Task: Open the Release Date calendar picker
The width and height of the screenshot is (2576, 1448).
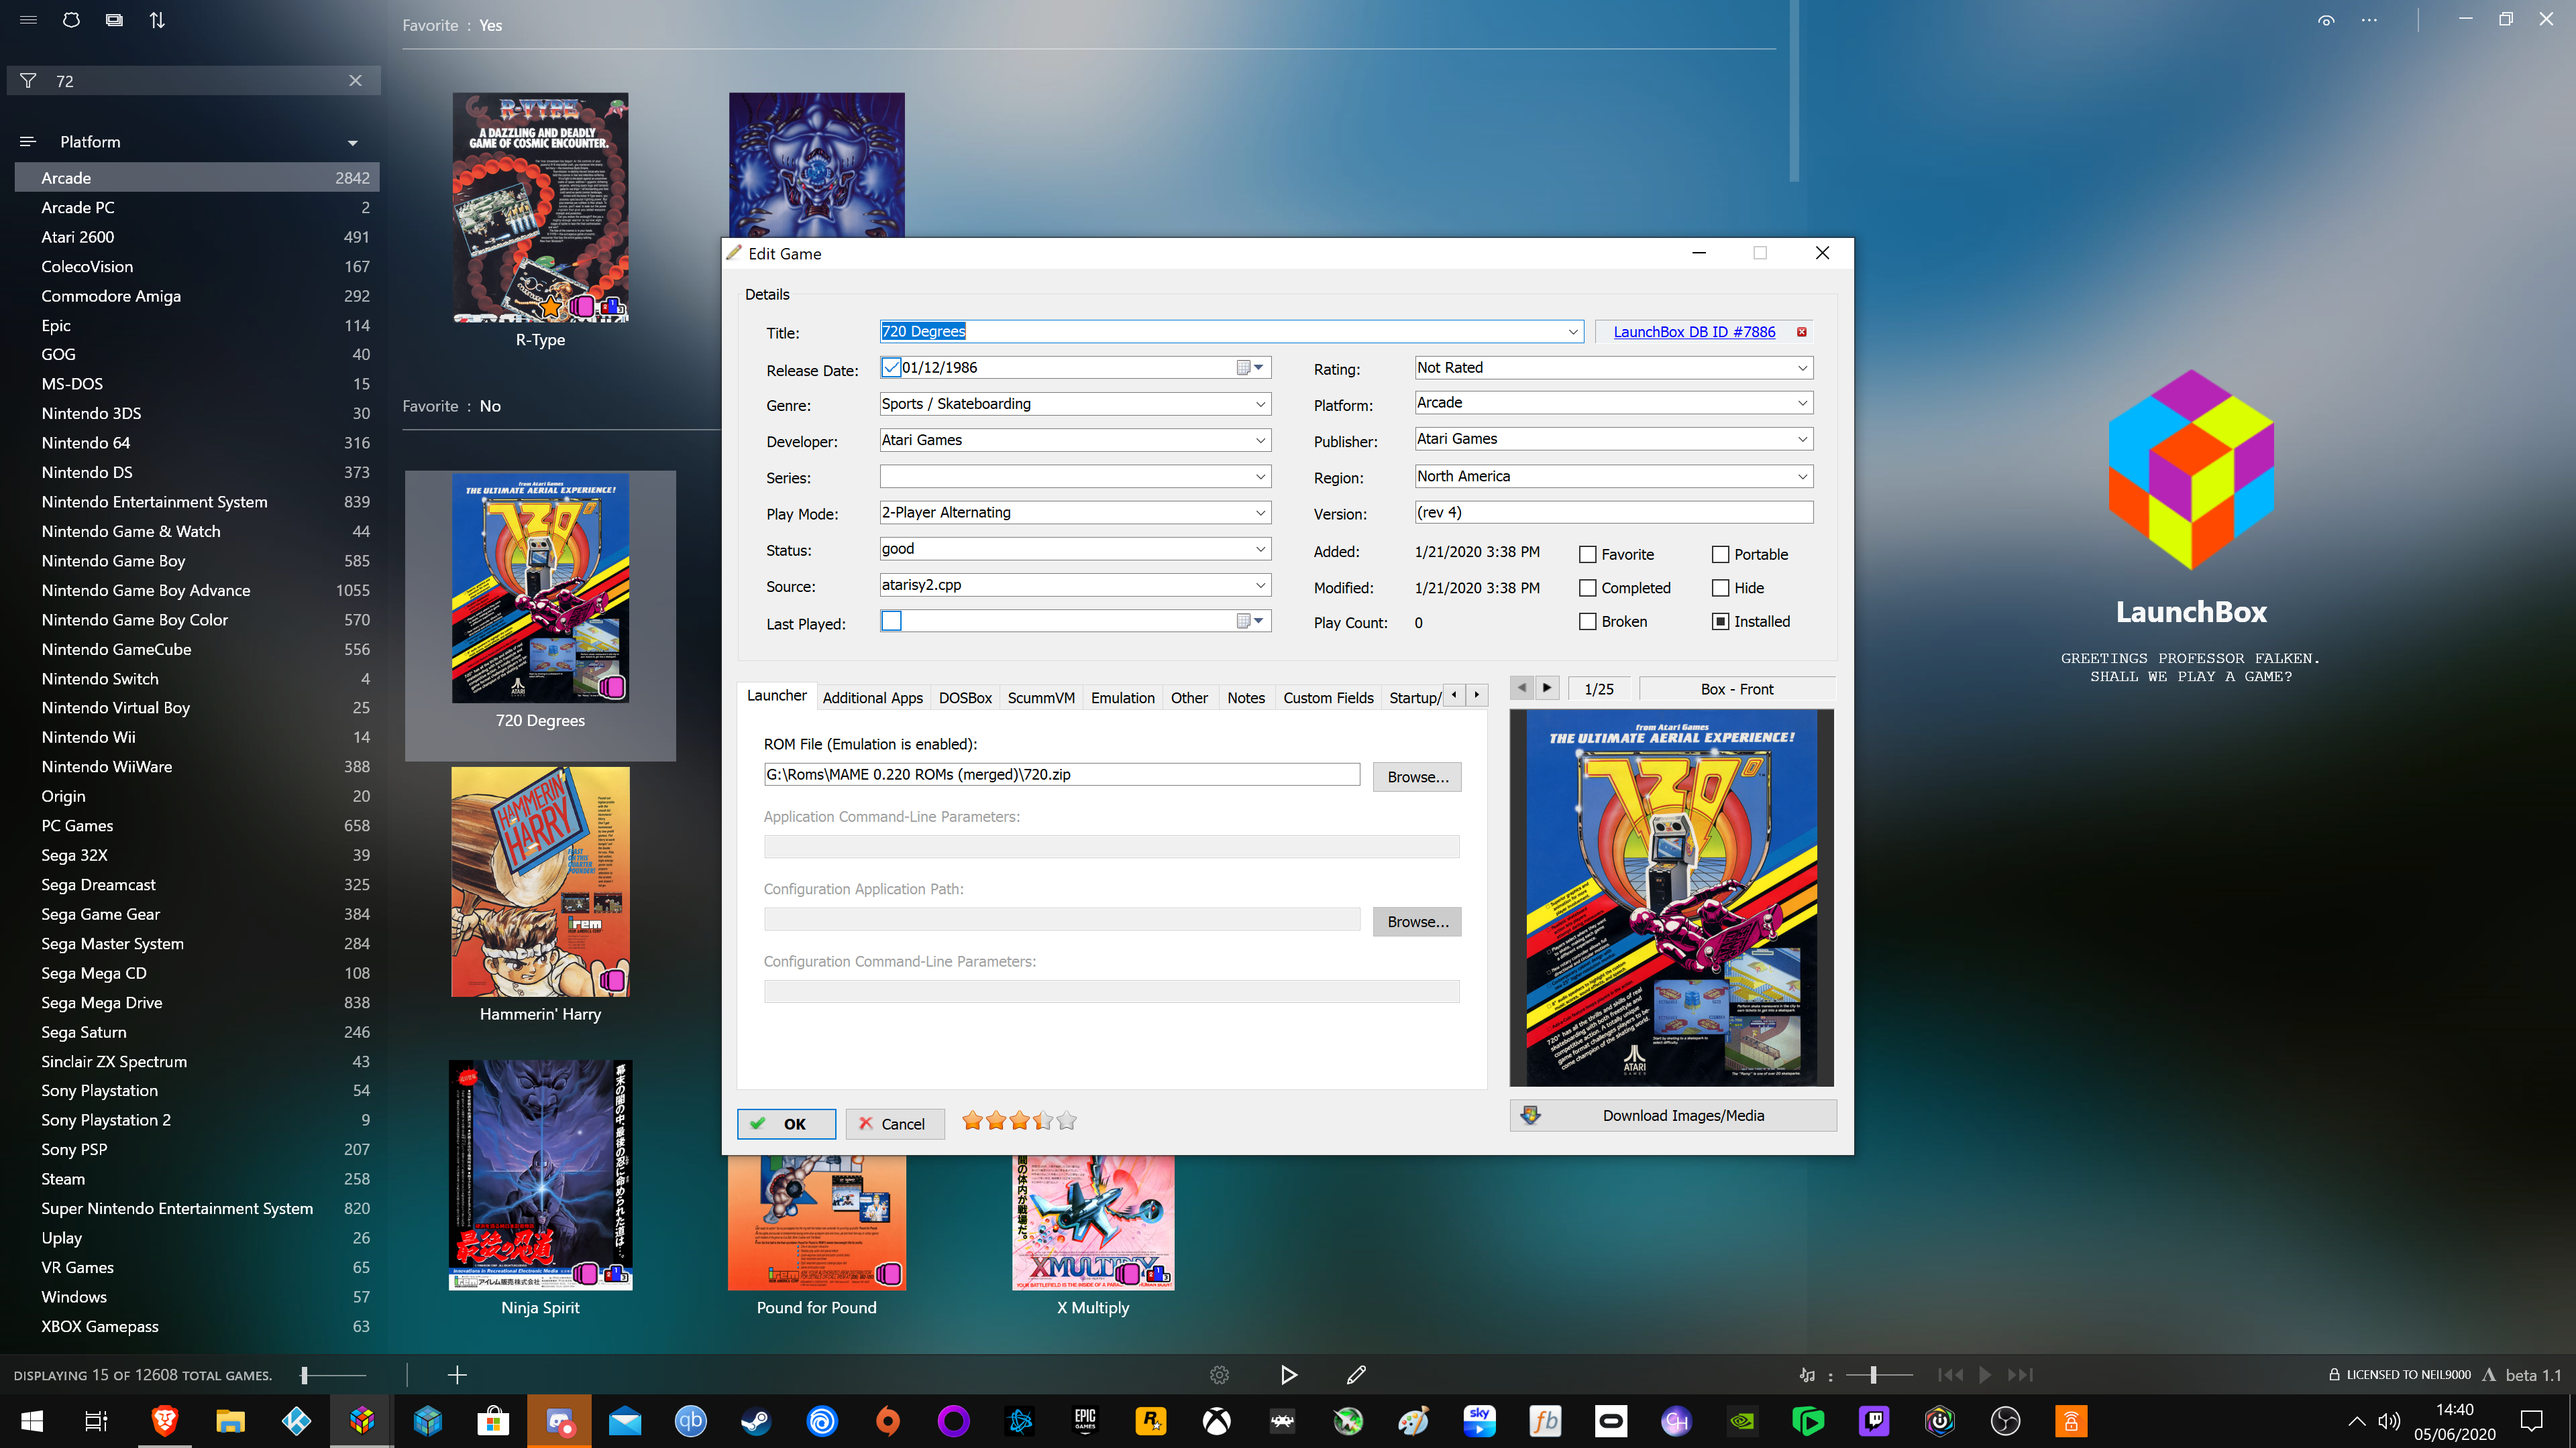Action: coord(1250,368)
